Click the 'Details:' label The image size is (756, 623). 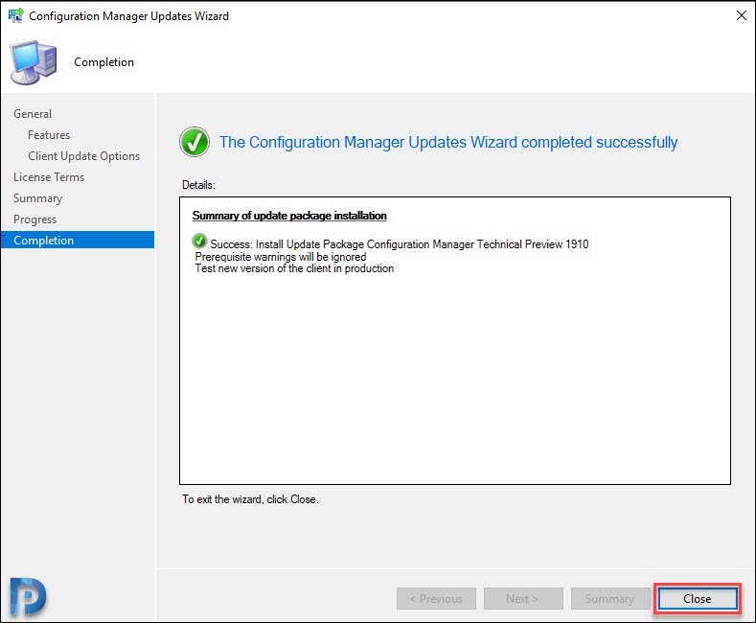point(198,185)
